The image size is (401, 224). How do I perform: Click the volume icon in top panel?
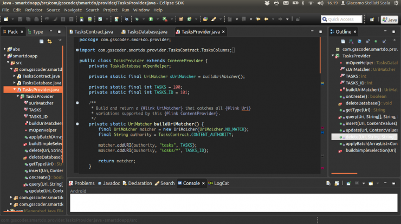(x=320, y=3)
